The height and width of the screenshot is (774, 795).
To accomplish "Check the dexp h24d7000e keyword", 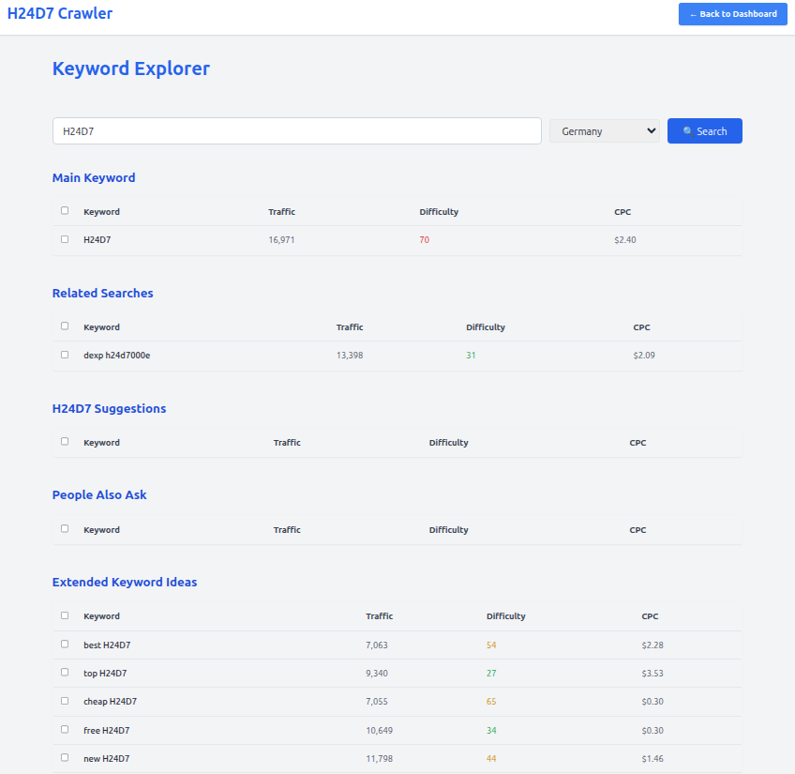I will tap(64, 355).
